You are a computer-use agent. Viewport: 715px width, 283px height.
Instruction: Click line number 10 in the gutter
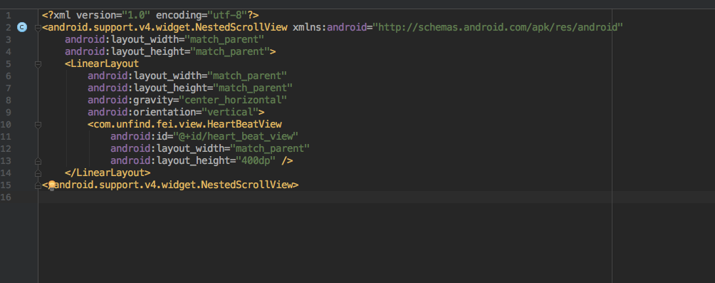tap(6, 125)
